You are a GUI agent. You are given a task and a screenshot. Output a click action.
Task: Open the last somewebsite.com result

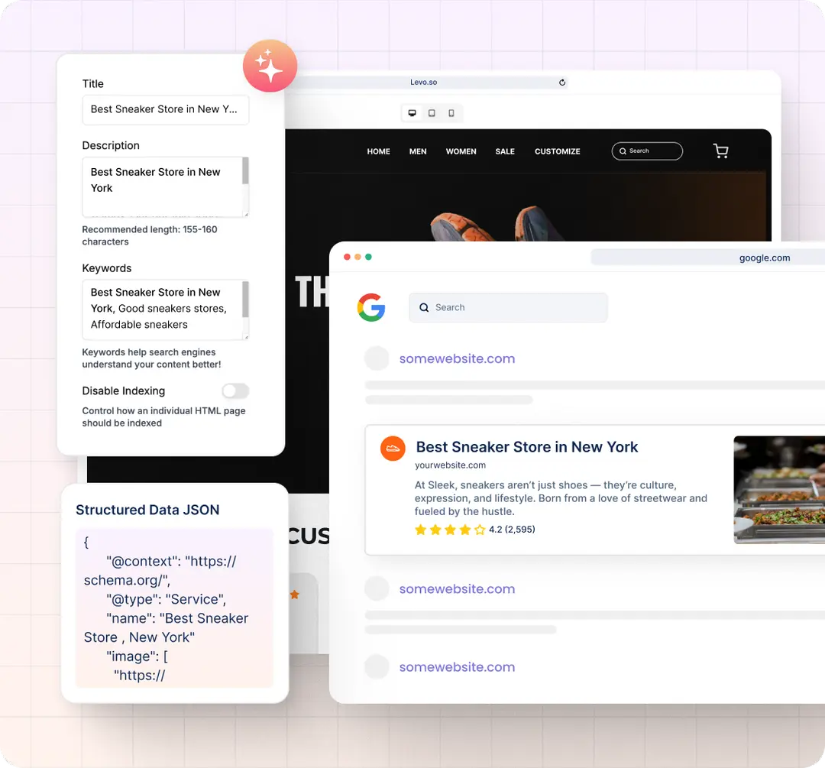coord(457,666)
